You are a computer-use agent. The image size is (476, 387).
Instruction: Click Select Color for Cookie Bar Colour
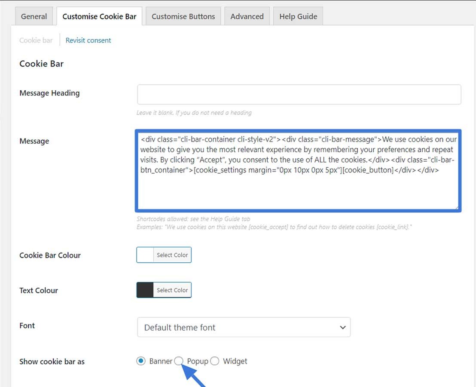pyautogui.click(x=172, y=255)
